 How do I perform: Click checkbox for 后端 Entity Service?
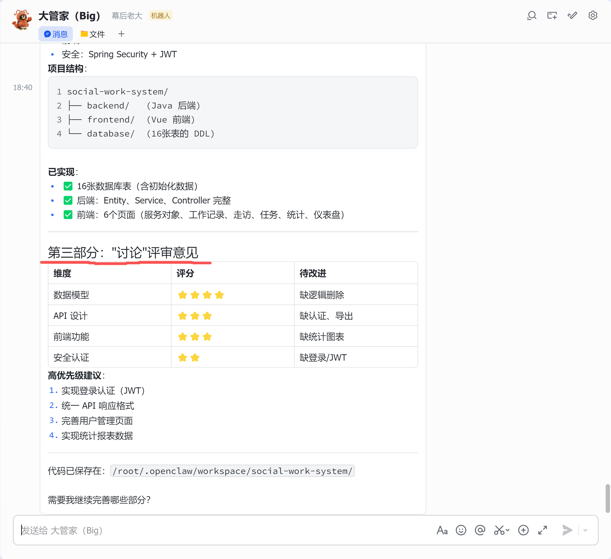click(68, 200)
